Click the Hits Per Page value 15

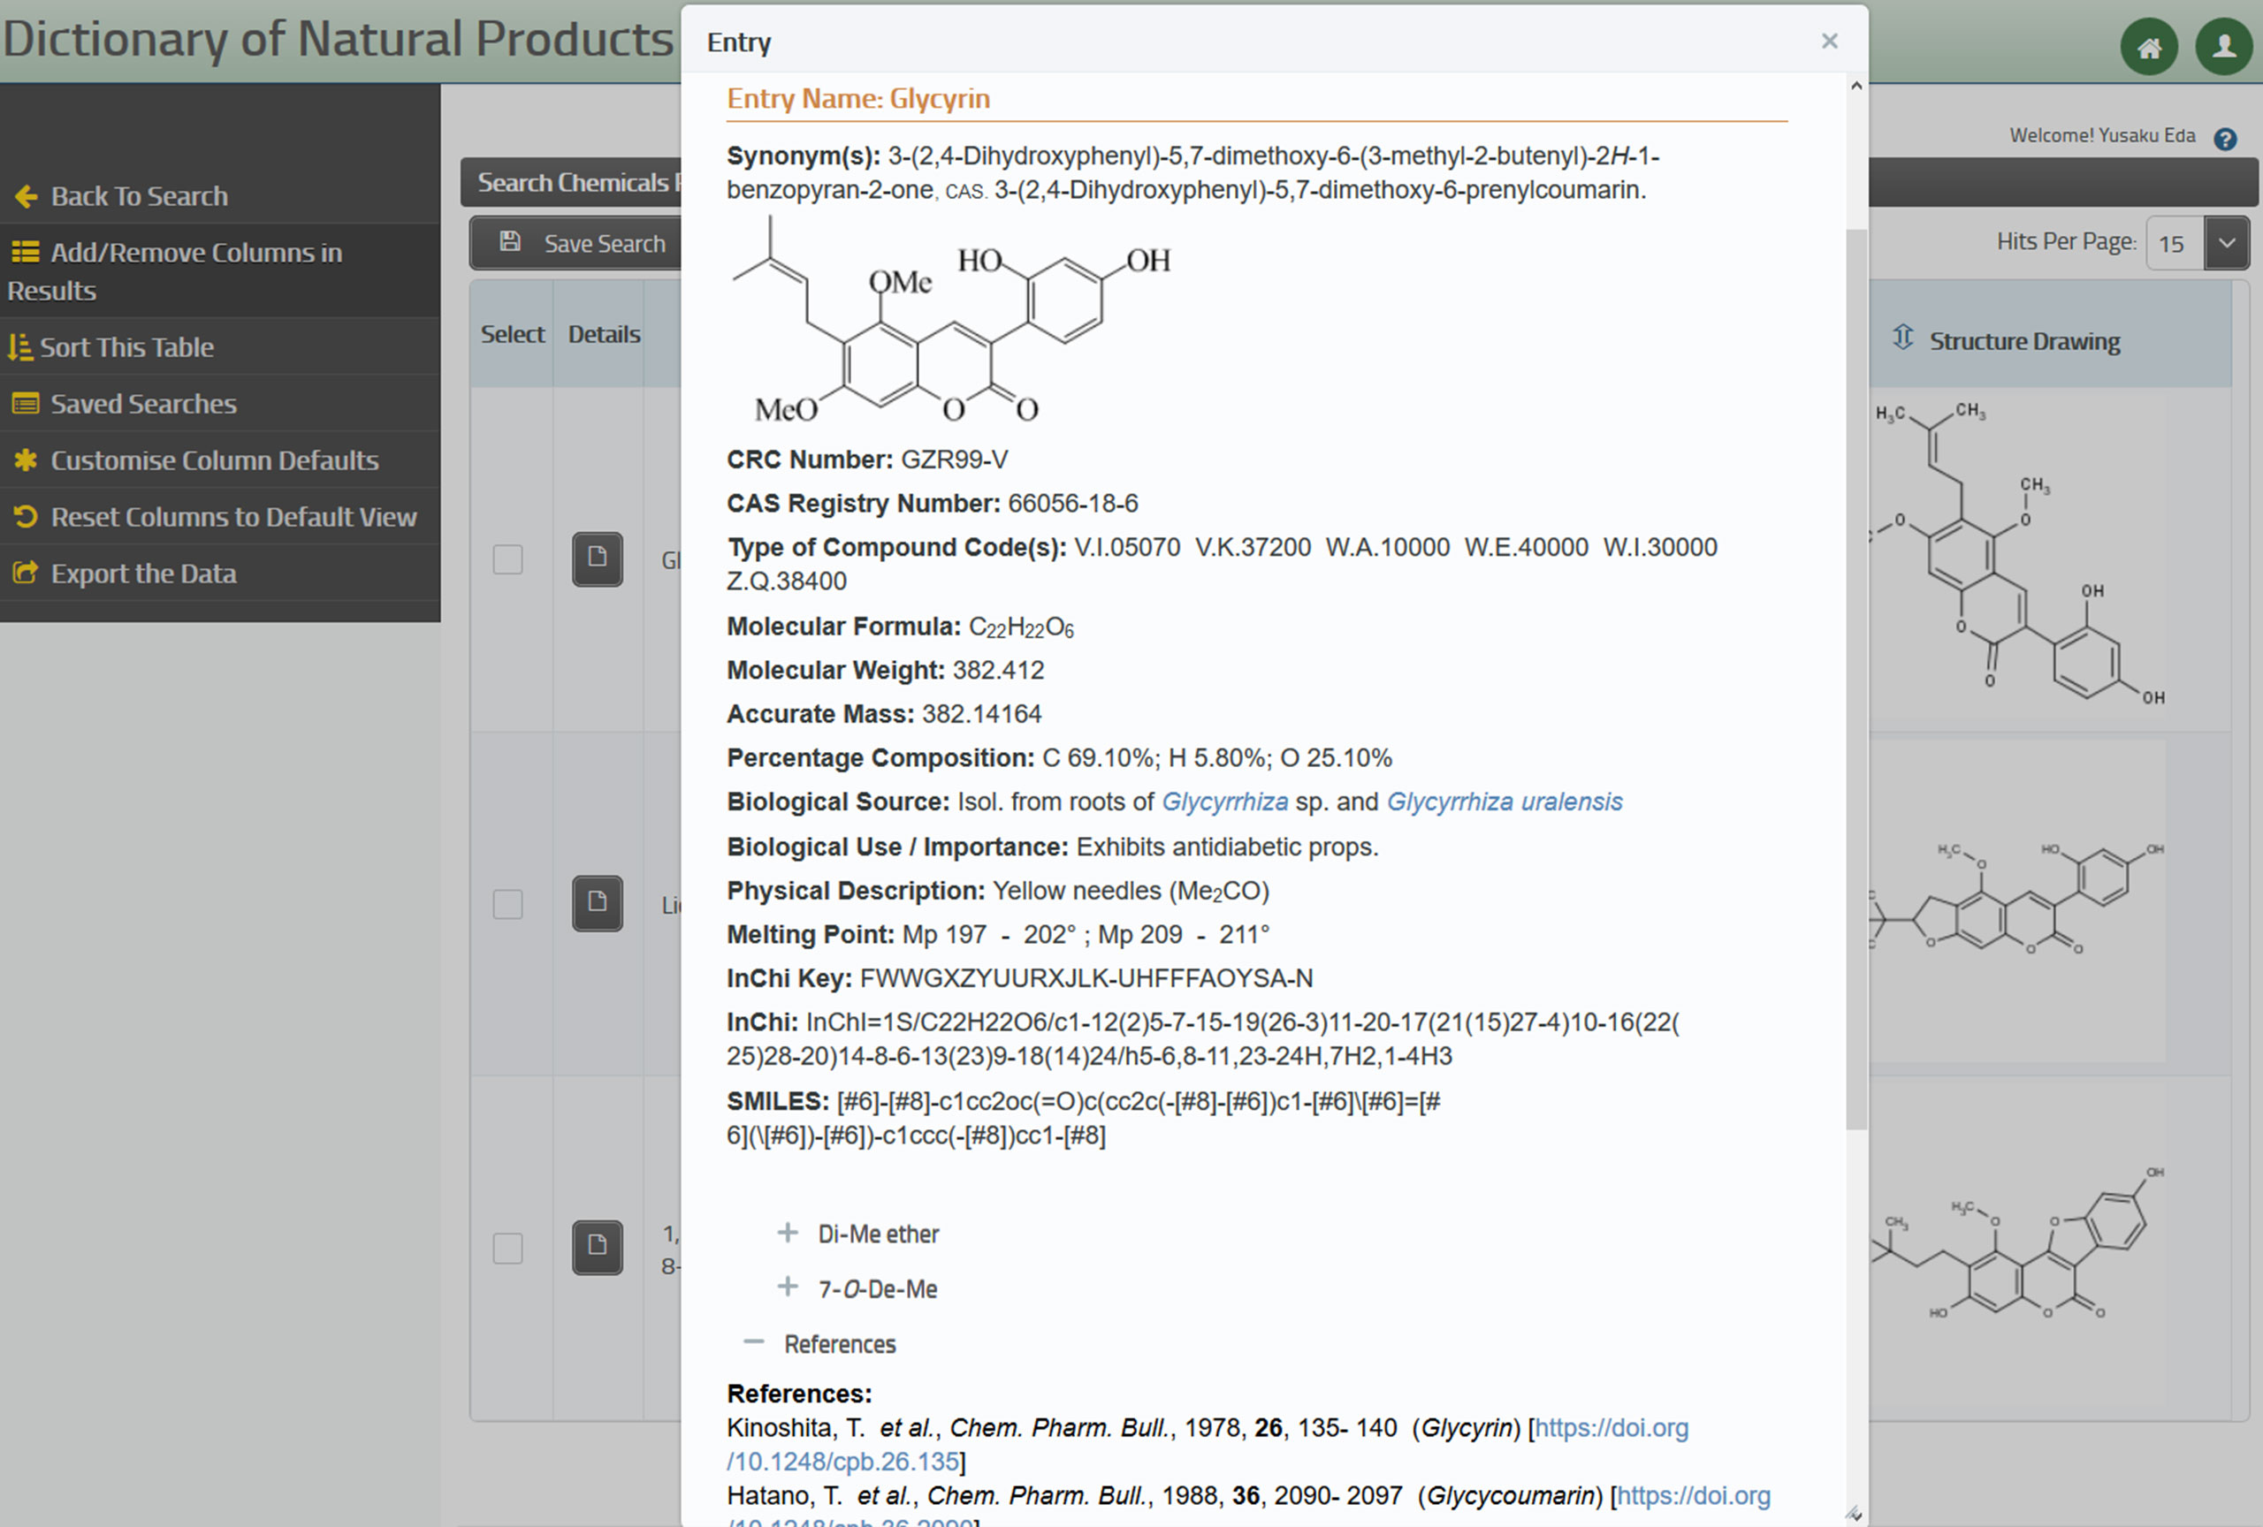tap(2174, 243)
